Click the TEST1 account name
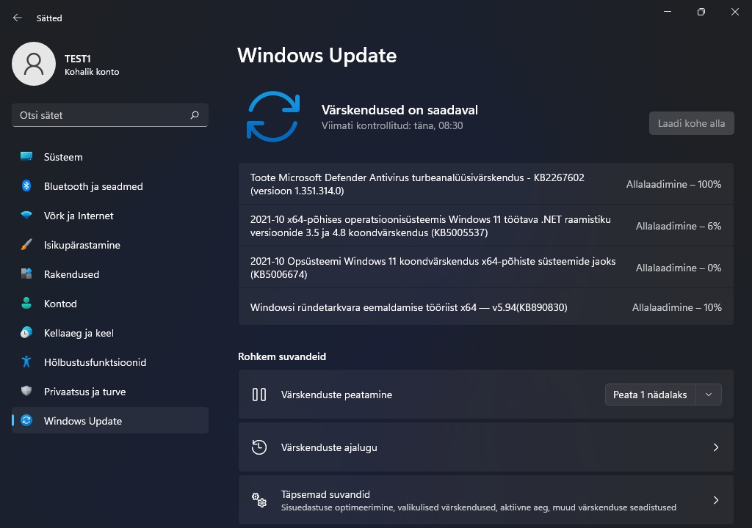Viewport: 752px width, 528px height. point(78,59)
